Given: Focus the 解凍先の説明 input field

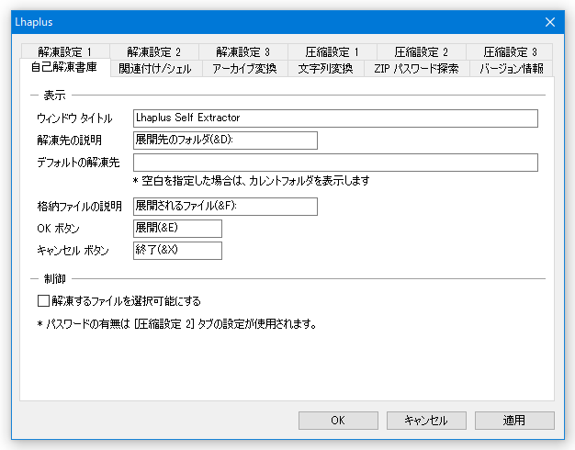Looking at the screenshot, I should [225, 141].
